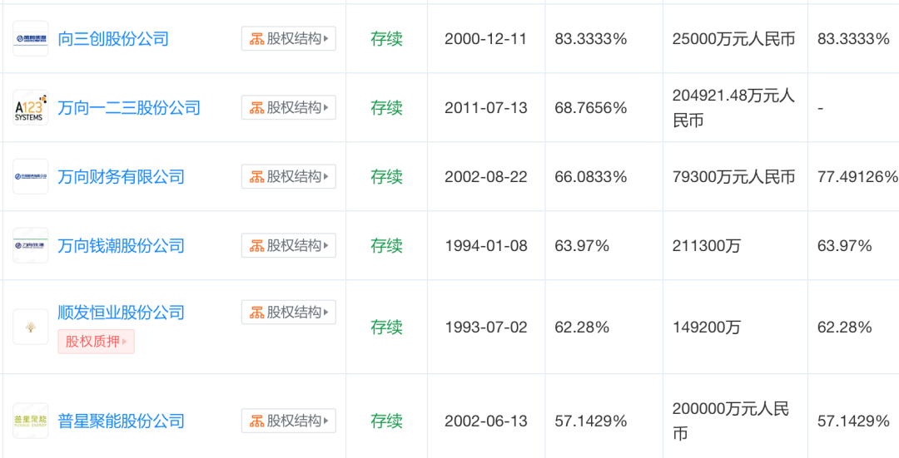Screen dimensions: 899x458
Task: Click the A123 Systems logo icon
Action: (31, 108)
